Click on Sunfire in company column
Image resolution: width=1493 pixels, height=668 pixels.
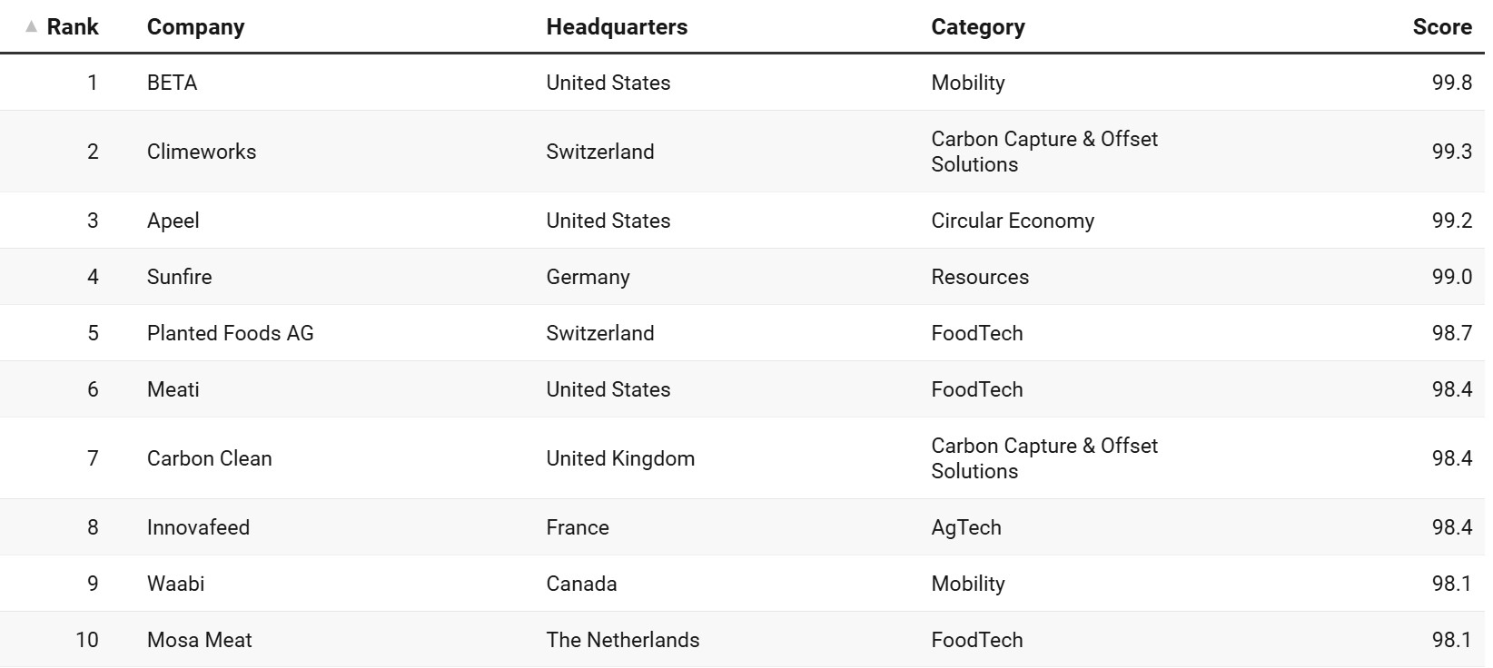tap(179, 277)
